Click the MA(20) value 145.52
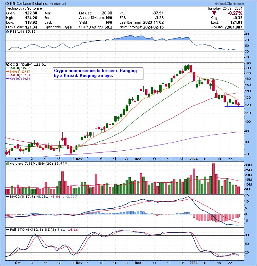This screenshot has width=257, height=266. (x=25, y=68)
